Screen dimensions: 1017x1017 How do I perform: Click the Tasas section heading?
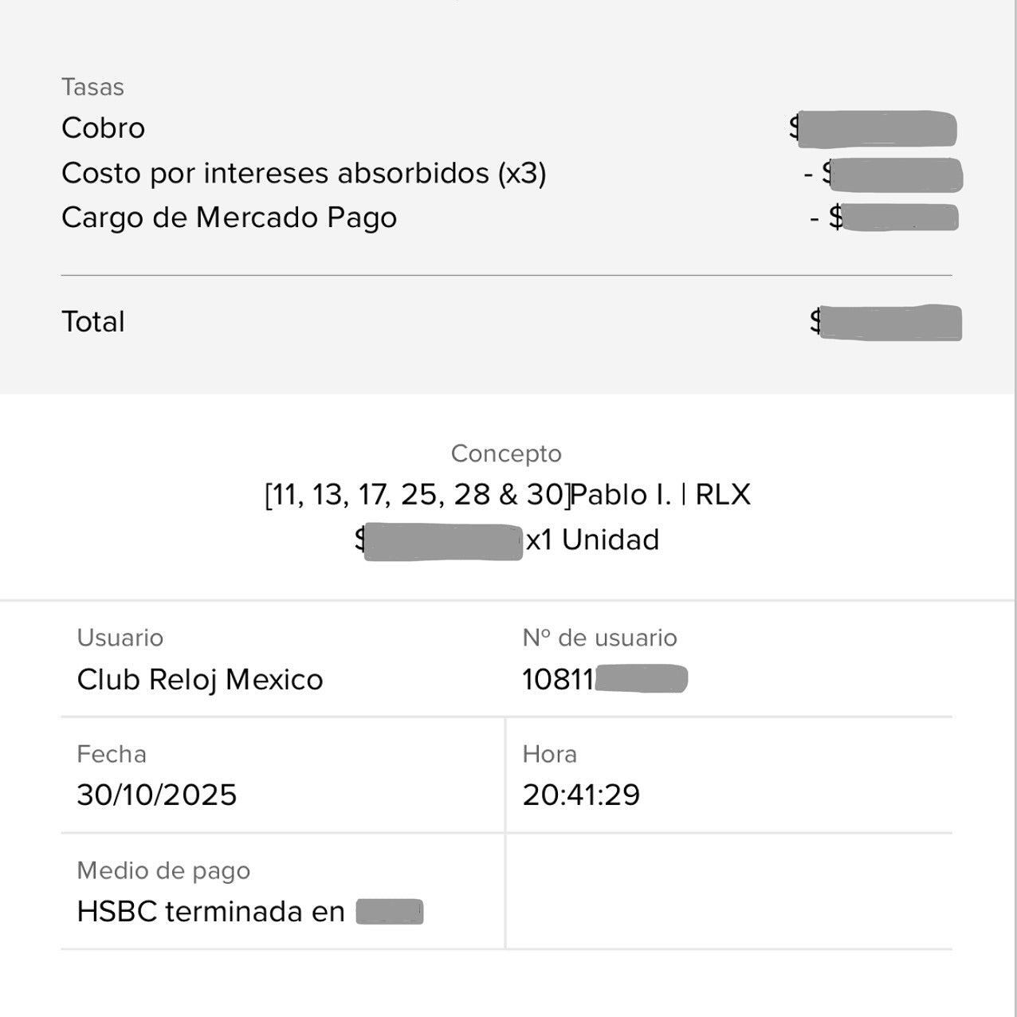[92, 87]
